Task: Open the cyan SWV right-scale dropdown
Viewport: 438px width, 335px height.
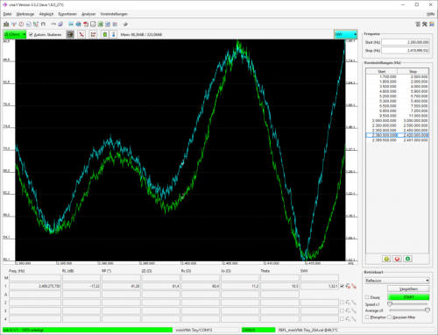Action: [x=345, y=34]
